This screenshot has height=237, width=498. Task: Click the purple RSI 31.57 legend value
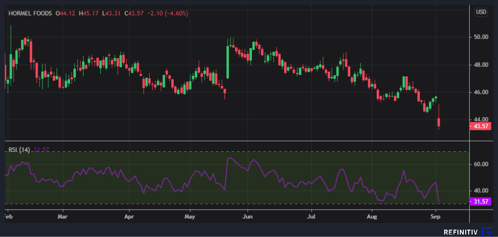pyautogui.click(x=41, y=150)
